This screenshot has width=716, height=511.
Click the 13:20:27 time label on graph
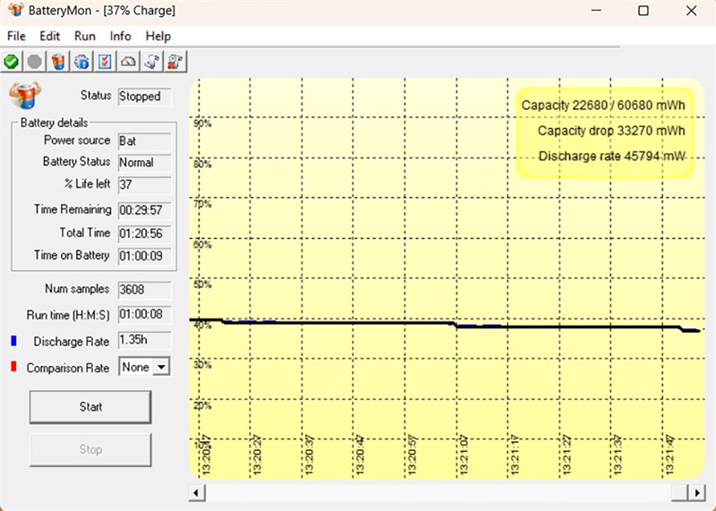click(x=258, y=455)
